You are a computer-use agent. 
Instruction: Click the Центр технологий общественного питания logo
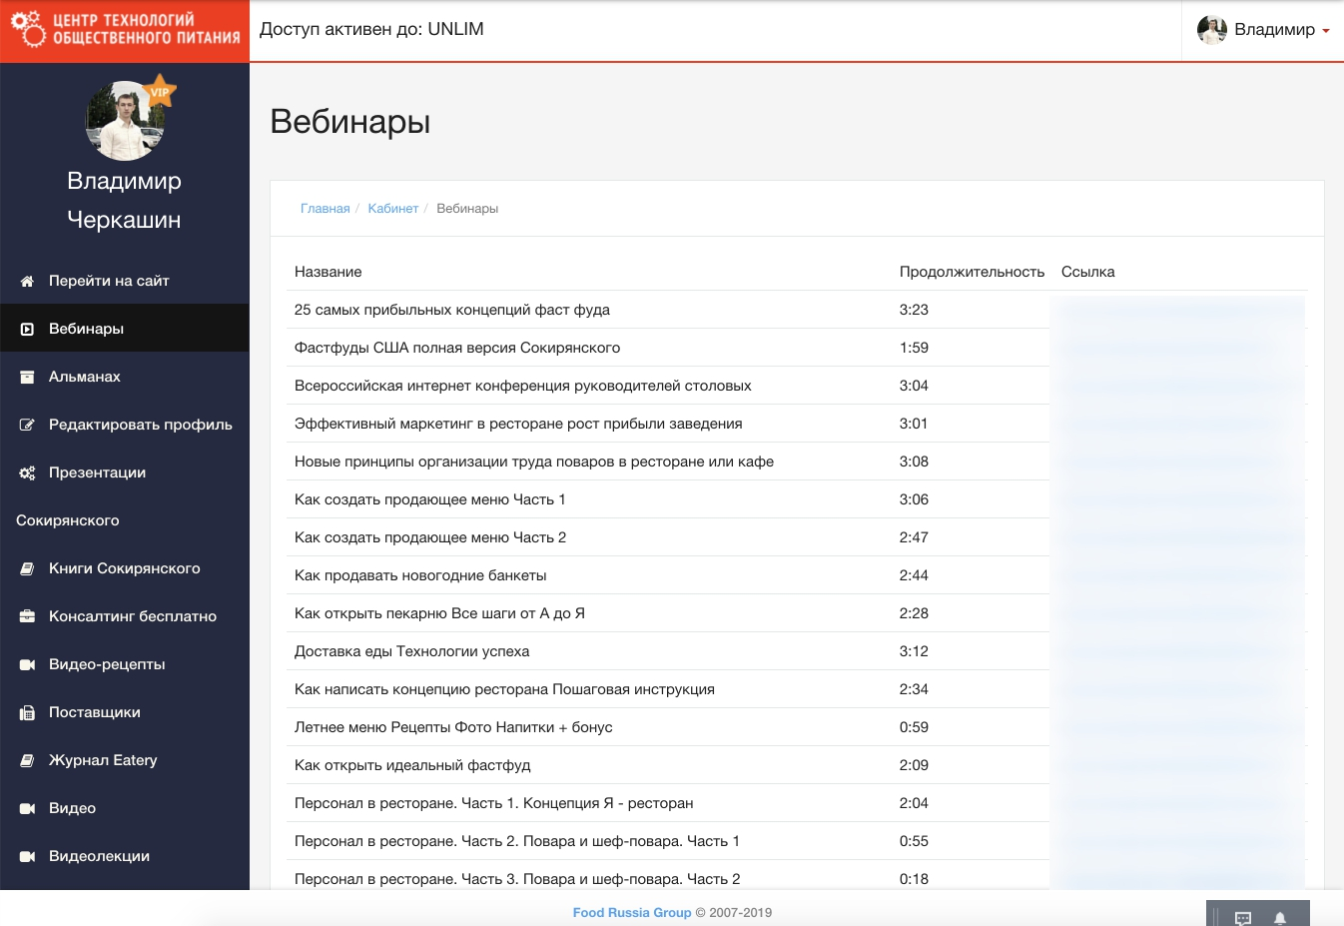(125, 30)
